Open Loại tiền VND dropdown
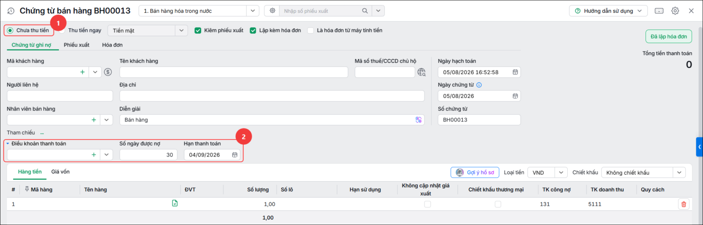703x225 pixels. (561, 173)
